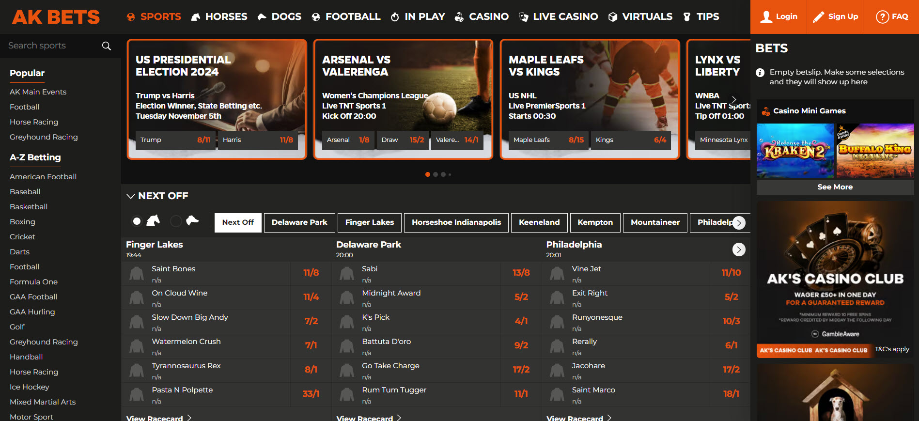
Task: Open the Live Casino section
Action: pyautogui.click(x=558, y=16)
